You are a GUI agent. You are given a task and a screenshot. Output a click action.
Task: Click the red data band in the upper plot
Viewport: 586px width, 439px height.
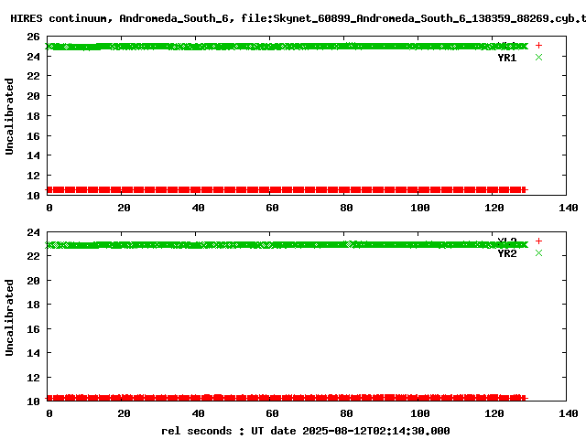click(287, 190)
